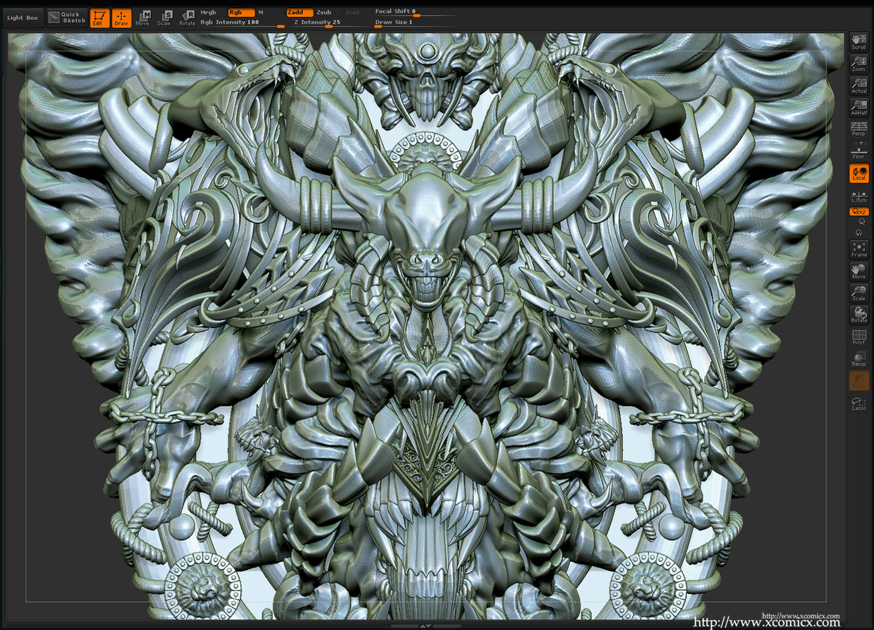874x630 pixels.
Task: Select the Lasso selection mode
Action: [x=859, y=404]
